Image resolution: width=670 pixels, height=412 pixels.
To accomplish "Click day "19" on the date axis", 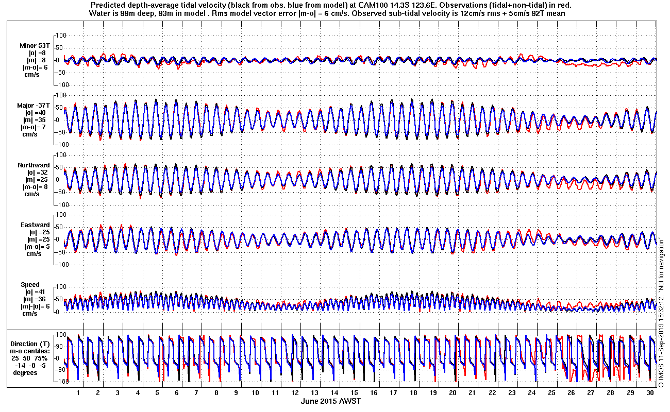I will [x=433, y=393].
